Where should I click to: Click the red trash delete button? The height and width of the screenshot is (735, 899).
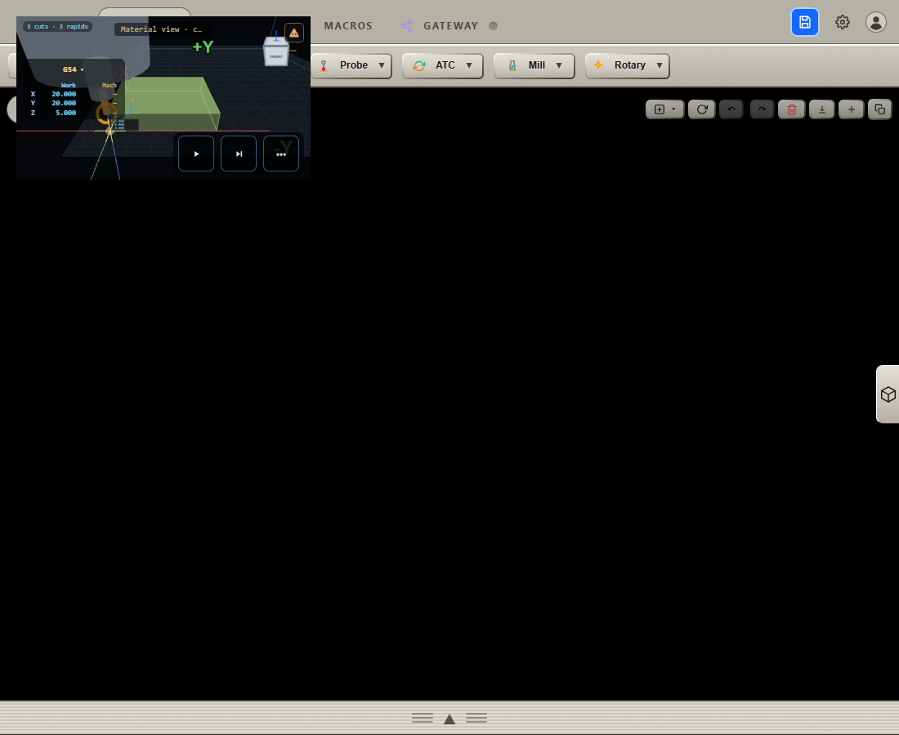click(792, 109)
